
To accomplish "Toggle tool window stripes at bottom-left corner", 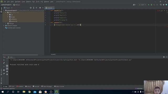I will pyautogui.click(x=1, y=89).
